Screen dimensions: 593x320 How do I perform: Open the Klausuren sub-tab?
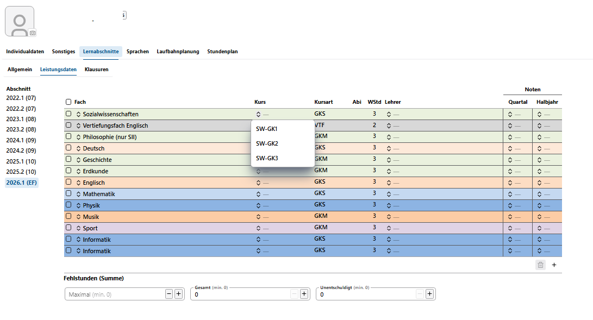click(x=96, y=70)
